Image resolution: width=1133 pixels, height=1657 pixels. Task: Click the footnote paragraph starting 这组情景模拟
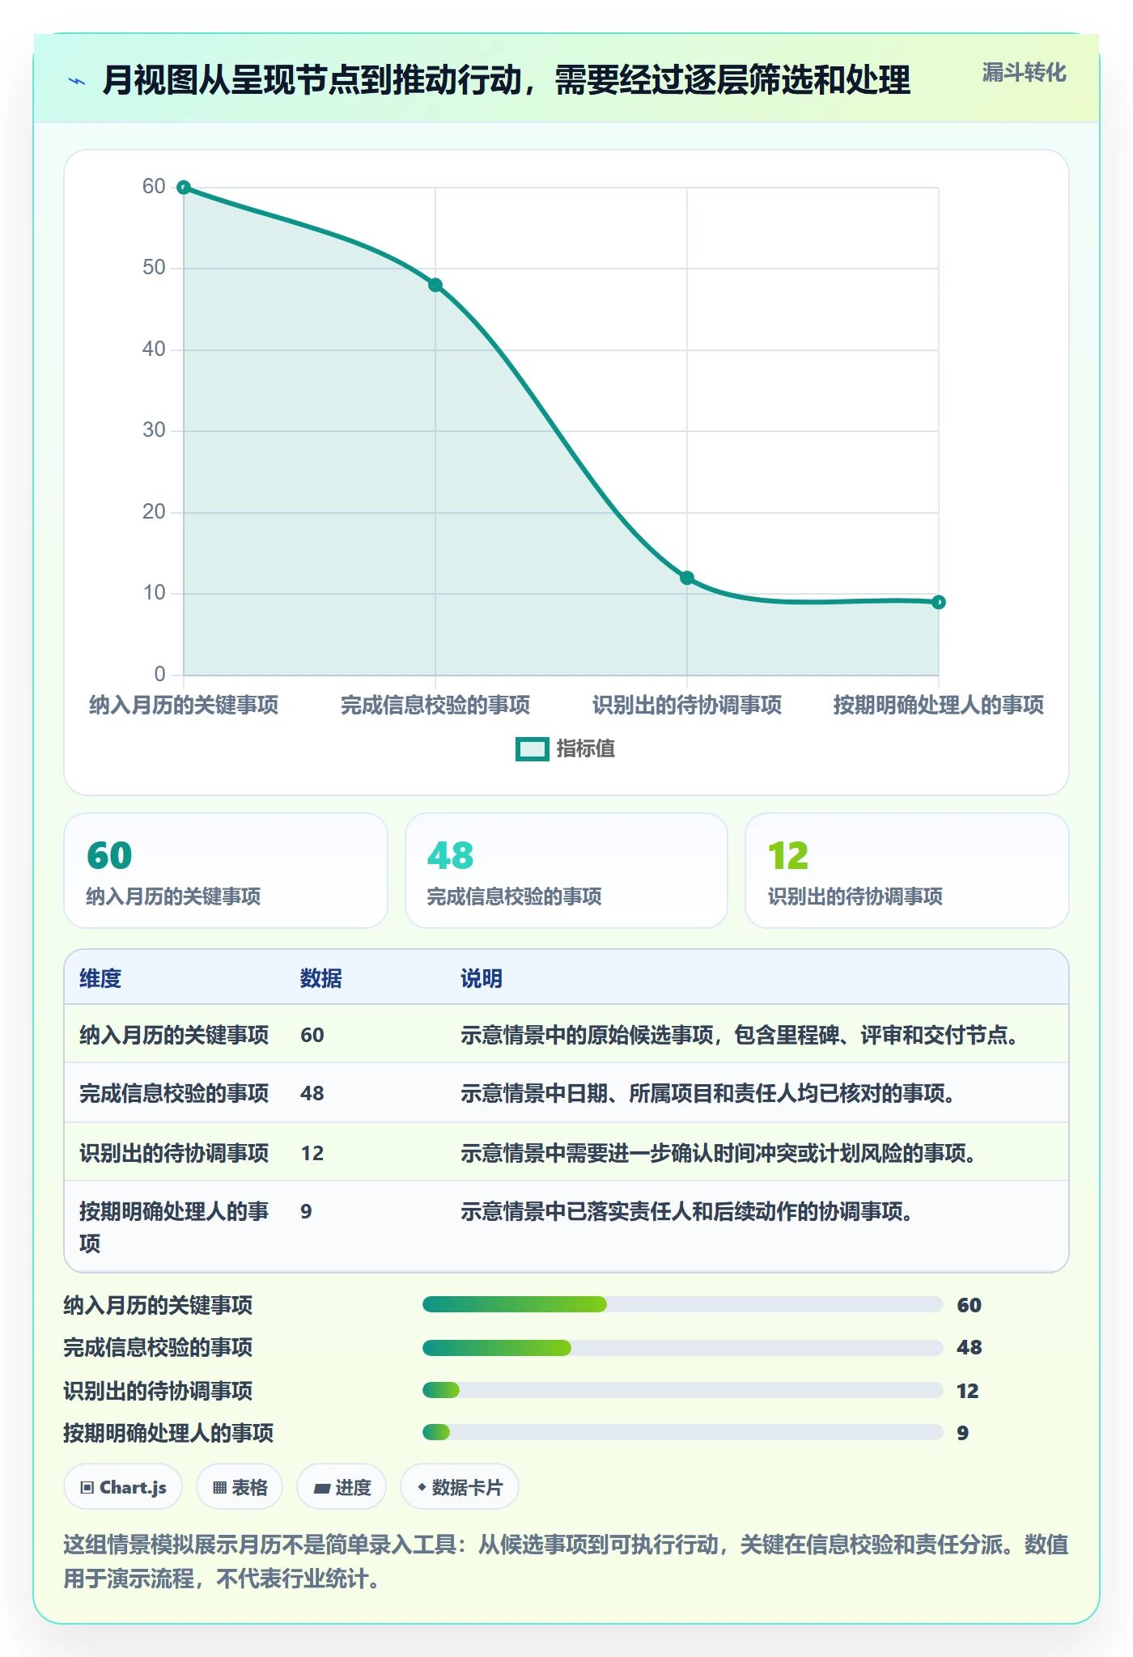point(566,1562)
